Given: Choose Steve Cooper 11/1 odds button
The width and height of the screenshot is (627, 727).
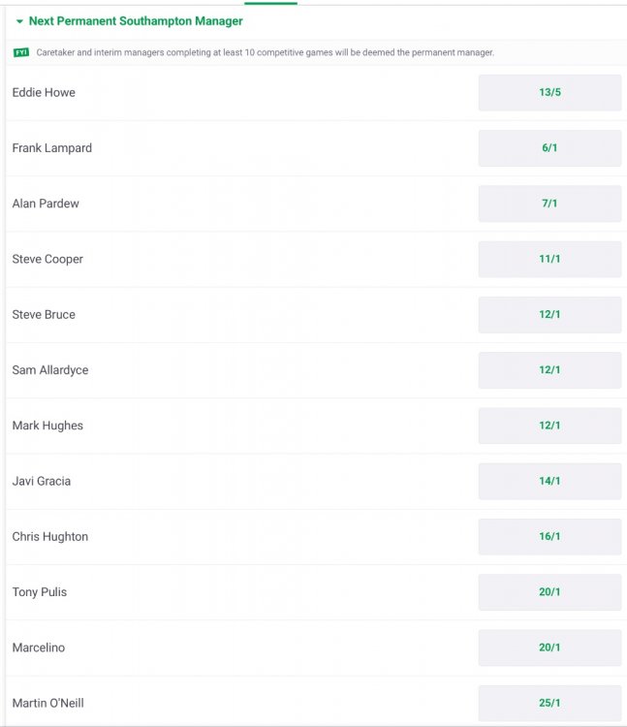Looking at the screenshot, I should tap(549, 260).
